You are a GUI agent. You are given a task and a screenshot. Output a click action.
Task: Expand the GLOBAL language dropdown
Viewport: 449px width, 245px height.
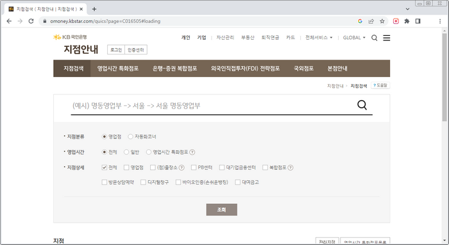(354, 37)
